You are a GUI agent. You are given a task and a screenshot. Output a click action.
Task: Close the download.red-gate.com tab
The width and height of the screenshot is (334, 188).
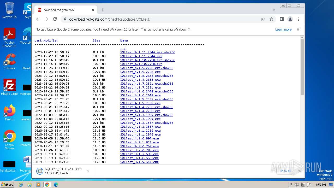tap(93, 10)
